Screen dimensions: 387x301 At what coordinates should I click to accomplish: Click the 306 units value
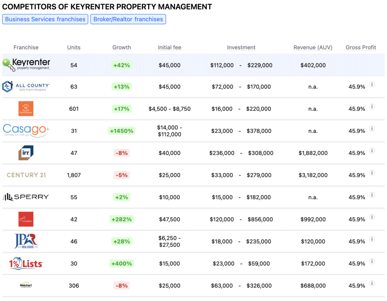74,286
